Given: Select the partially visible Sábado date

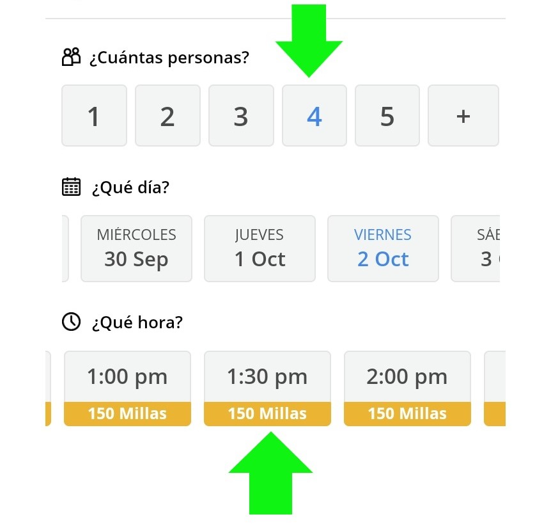Looking at the screenshot, I should 476,248.
